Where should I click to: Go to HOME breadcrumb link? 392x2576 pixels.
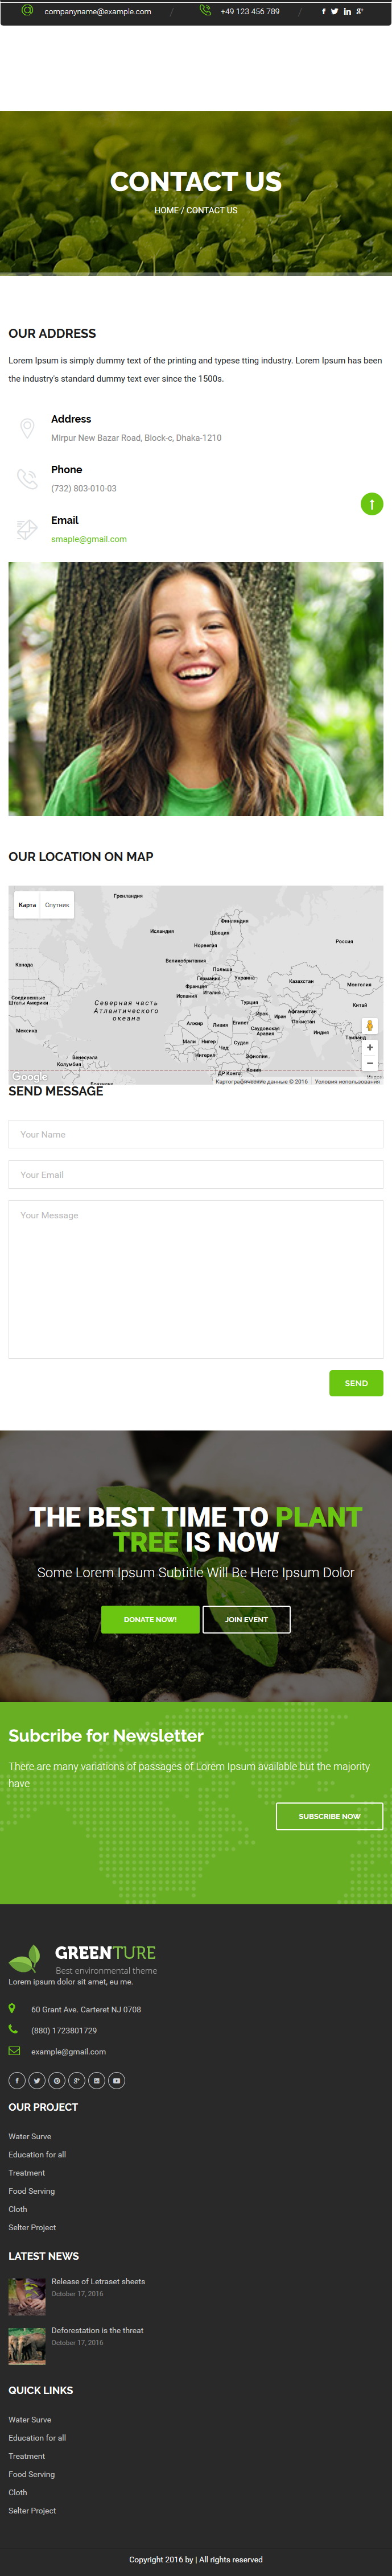pyautogui.click(x=166, y=210)
